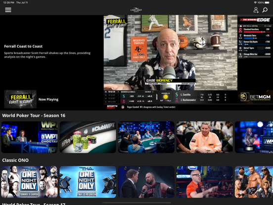Open the group of wrestlers thumbnail
This screenshot has width=273, height=205.
click(x=254, y=182)
